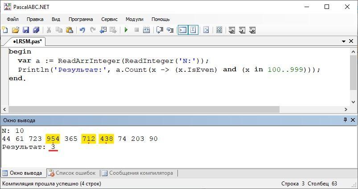Click the Результат: 3 output line
The width and height of the screenshot is (358, 189).
click(29, 147)
